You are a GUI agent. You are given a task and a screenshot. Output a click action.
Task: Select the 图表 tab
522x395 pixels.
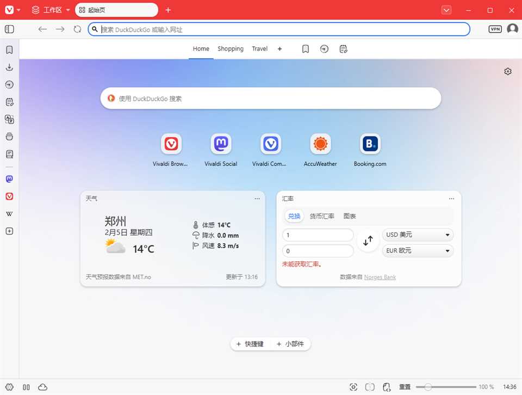point(350,216)
